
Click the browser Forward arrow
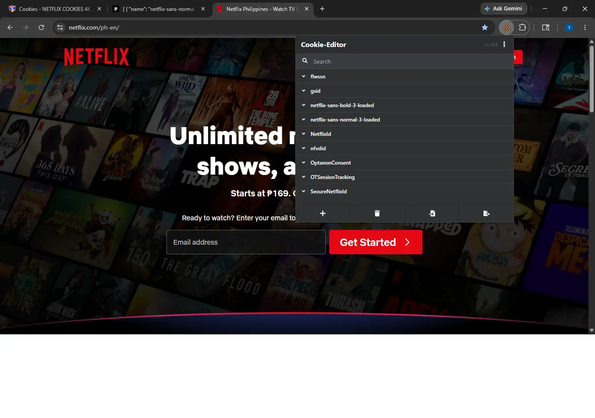point(26,27)
